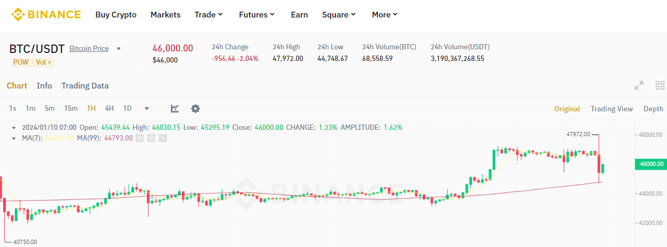This screenshot has height=247, width=667.
Task: Select the 1s interval
Action: point(13,109)
